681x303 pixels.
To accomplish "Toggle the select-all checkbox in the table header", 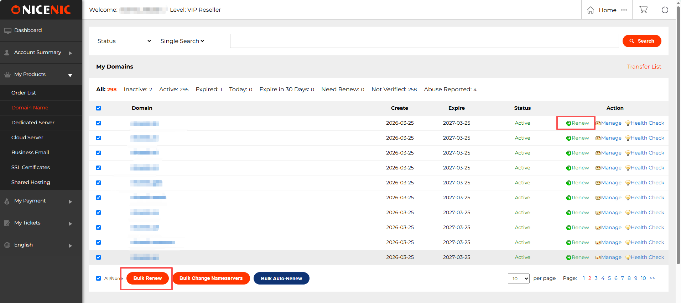I will 99,108.
